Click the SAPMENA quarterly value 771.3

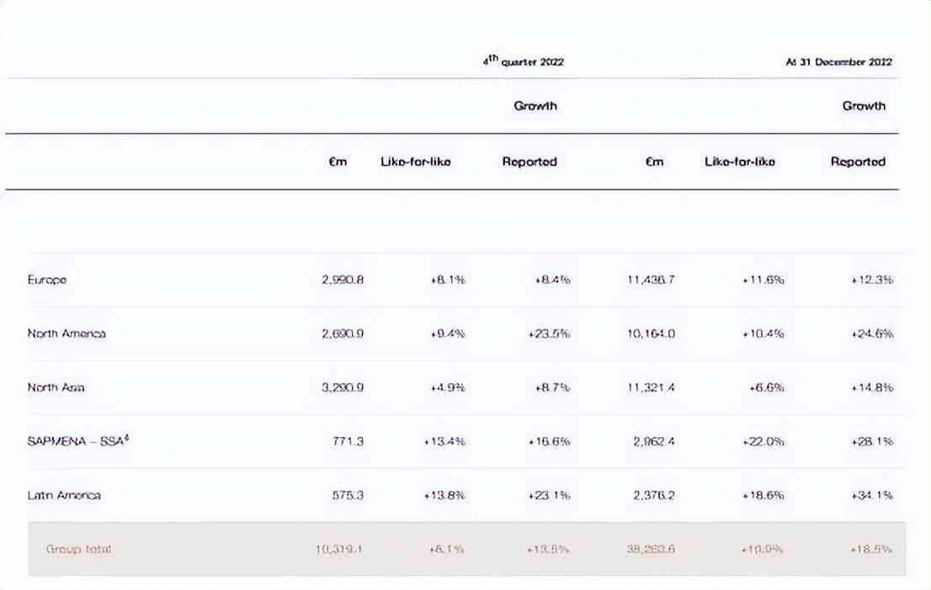click(x=348, y=441)
